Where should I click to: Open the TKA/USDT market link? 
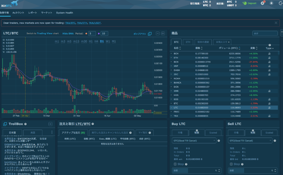95,23
